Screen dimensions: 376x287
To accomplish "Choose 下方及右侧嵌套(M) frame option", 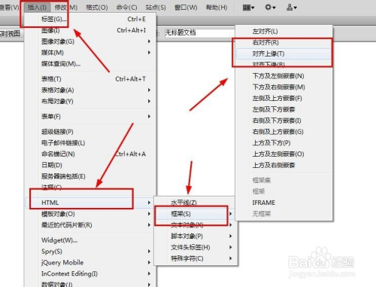I will (x=284, y=87).
